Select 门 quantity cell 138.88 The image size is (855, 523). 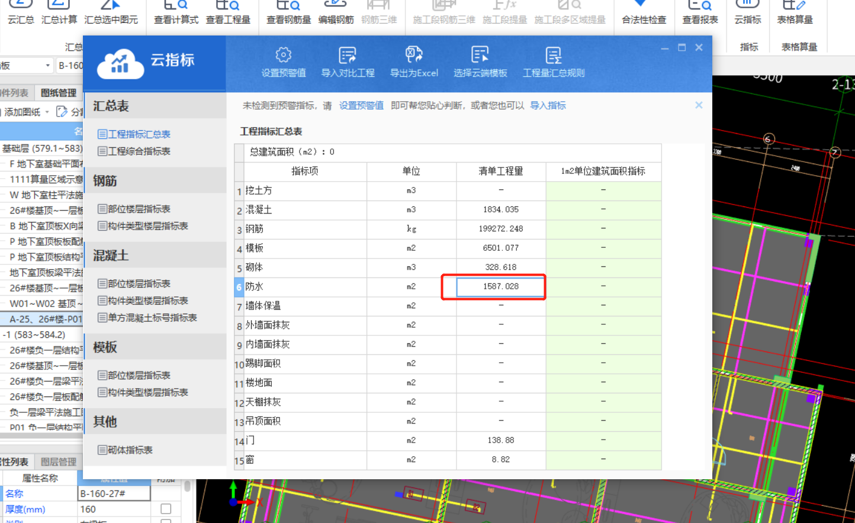[x=501, y=440]
